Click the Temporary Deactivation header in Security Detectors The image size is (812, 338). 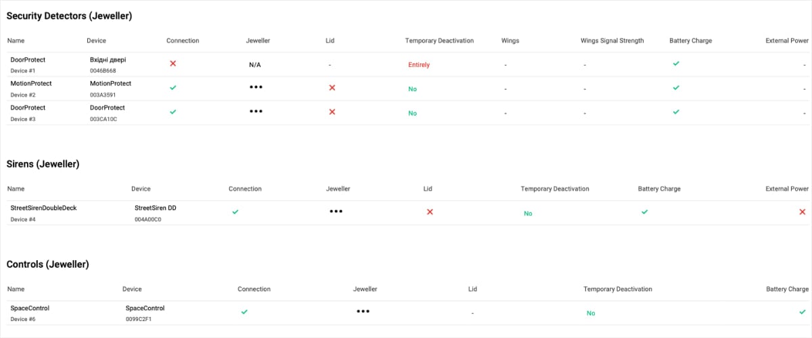439,41
